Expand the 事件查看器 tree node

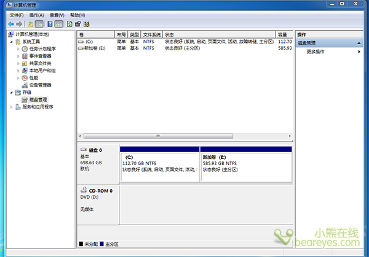[x=17, y=56]
